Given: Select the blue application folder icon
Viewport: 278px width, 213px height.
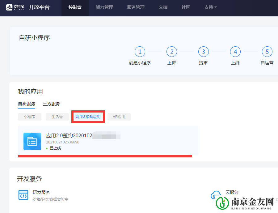Looking at the screenshot, I should [32, 141].
